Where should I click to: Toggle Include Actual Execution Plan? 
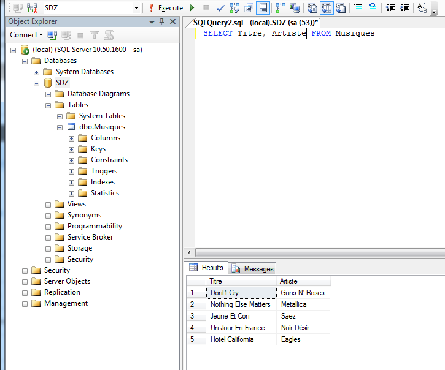(x=281, y=8)
